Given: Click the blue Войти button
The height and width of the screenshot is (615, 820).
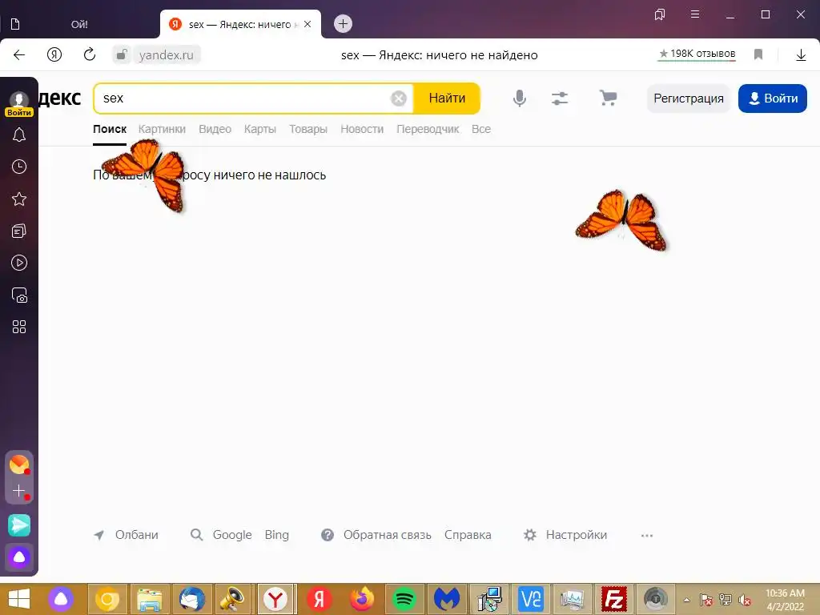Looking at the screenshot, I should click(x=773, y=98).
